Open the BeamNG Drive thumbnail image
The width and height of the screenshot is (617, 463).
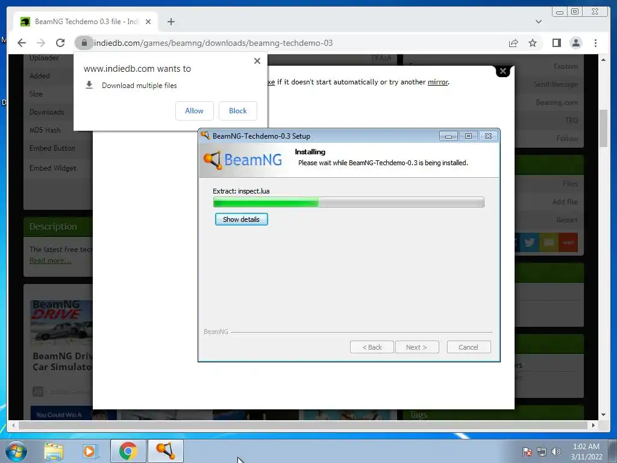pos(62,324)
